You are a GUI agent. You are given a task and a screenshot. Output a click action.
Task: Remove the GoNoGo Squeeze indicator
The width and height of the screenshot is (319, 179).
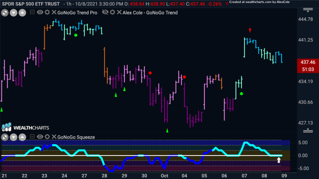click(x=54, y=137)
